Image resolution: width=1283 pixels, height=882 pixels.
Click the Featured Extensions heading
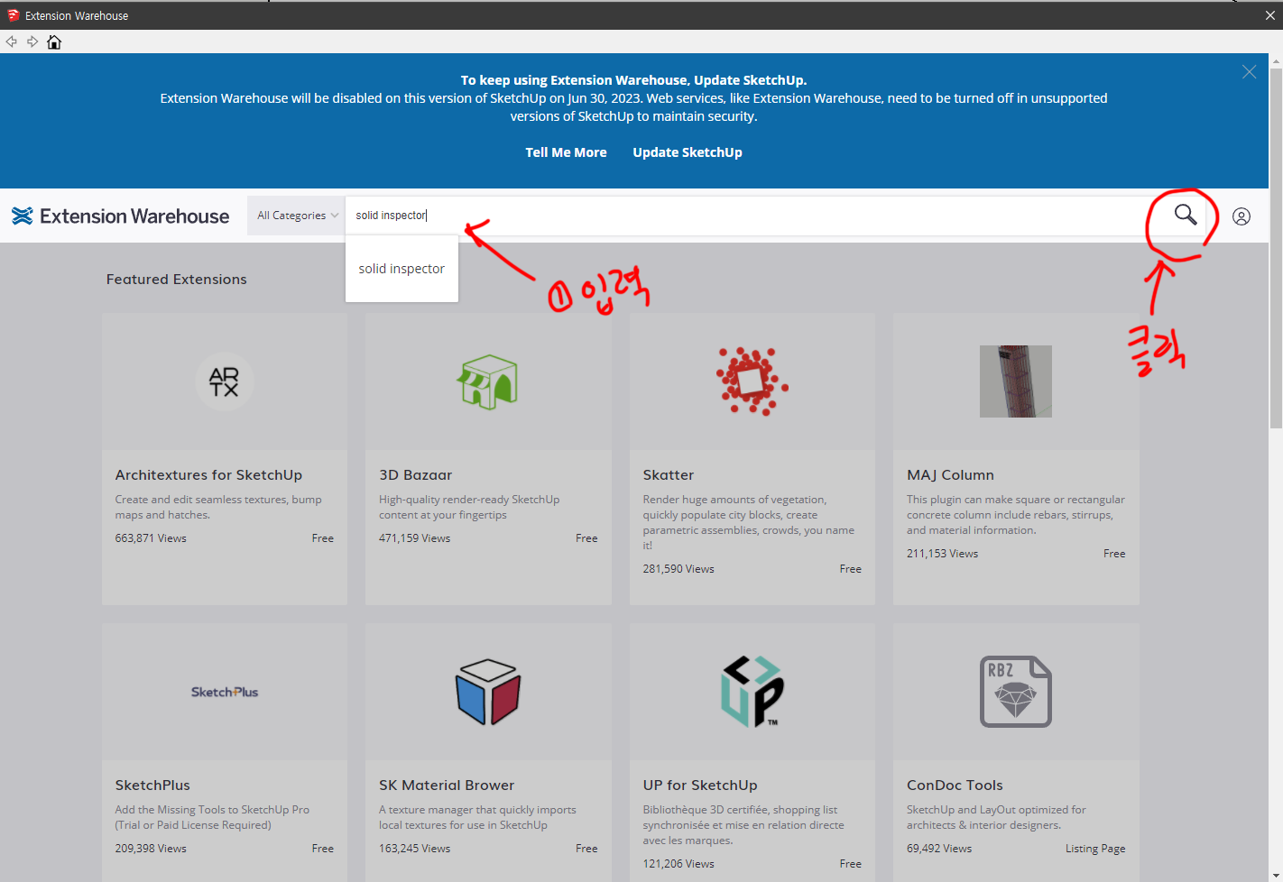(177, 280)
